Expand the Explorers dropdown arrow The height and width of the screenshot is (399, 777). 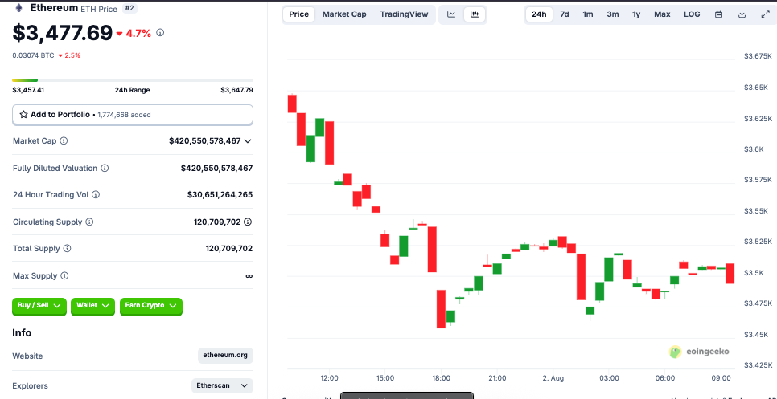pos(245,385)
